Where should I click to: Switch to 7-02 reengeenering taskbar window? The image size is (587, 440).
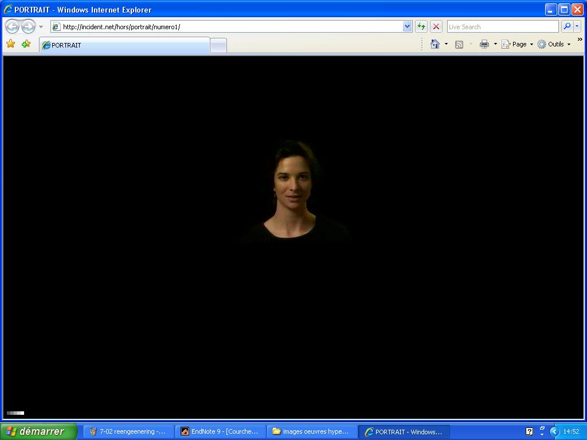(128, 431)
